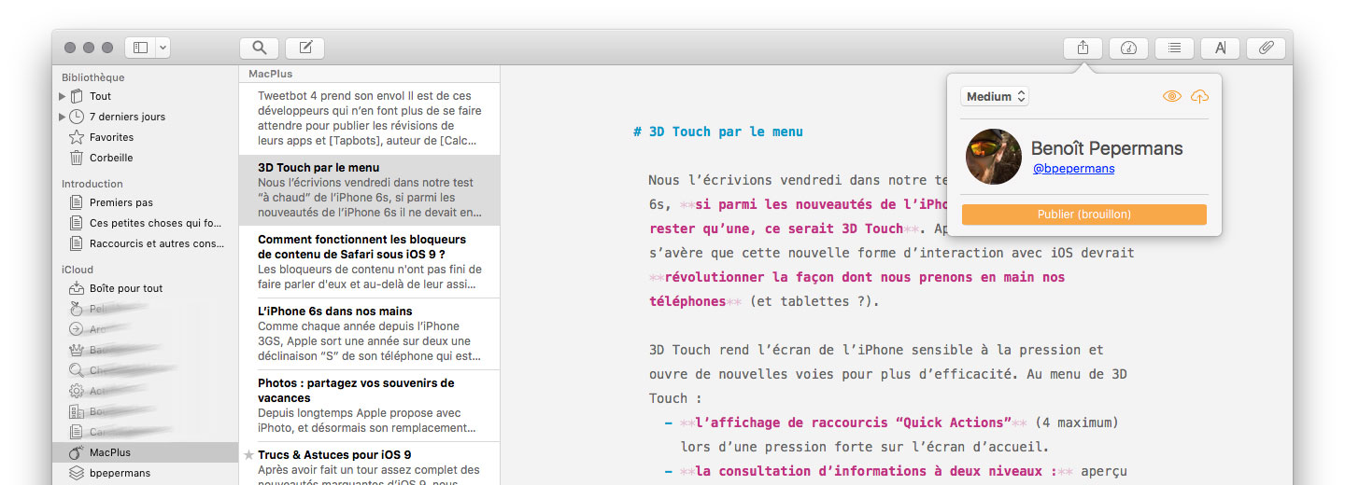Show the outline list toolbar button
This screenshot has width=1345, height=485.
1174,48
